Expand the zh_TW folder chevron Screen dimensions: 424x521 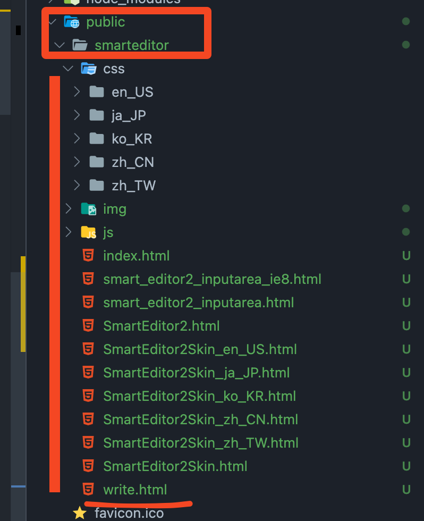click(x=77, y=186)
